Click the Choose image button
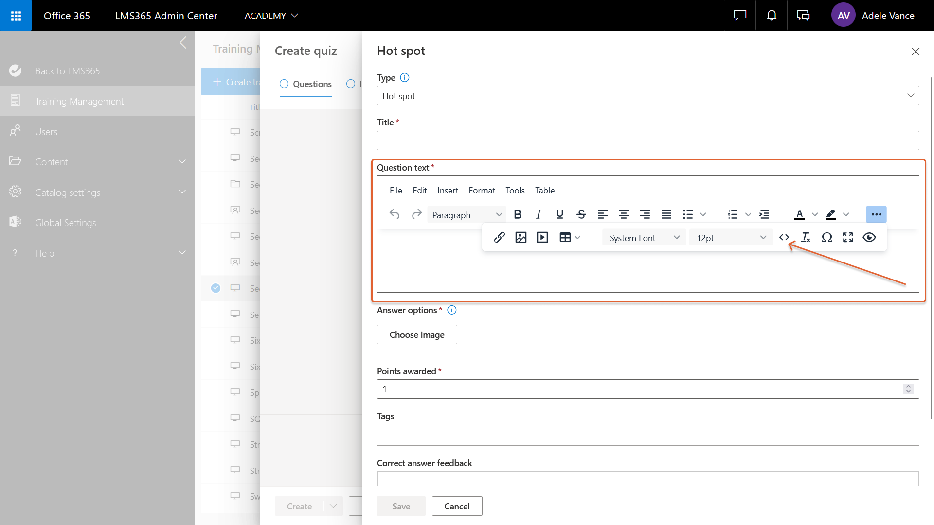The height and width of the screenshot is (525, 934). [416, 334]
